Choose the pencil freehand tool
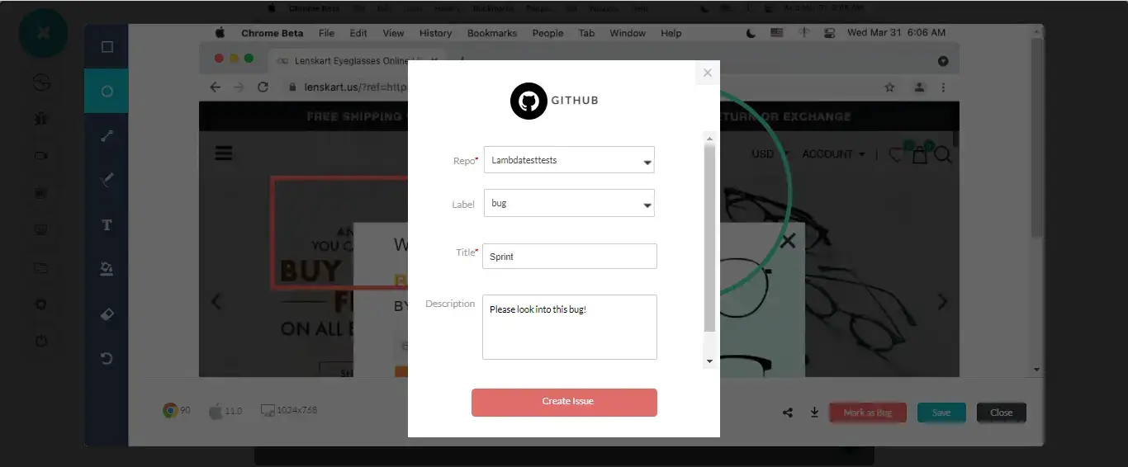The height and width of the screenshot is (467, 1128). [107, 180]
